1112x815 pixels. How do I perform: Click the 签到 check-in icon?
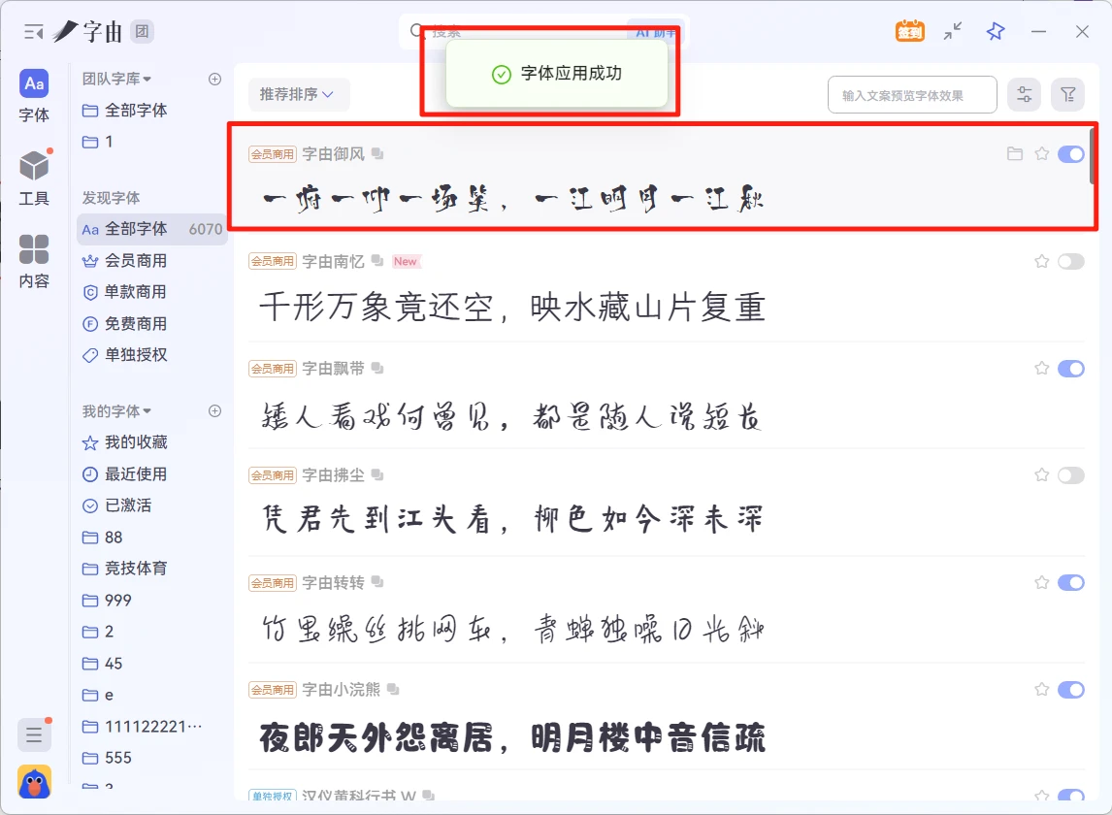[908, 31]
